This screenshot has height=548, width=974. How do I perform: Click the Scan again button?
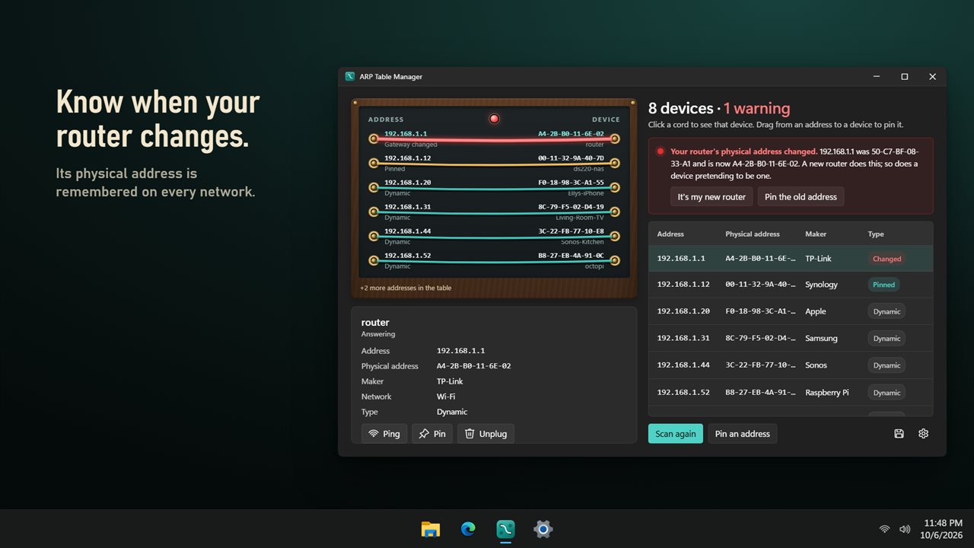(x=676, y=434)
